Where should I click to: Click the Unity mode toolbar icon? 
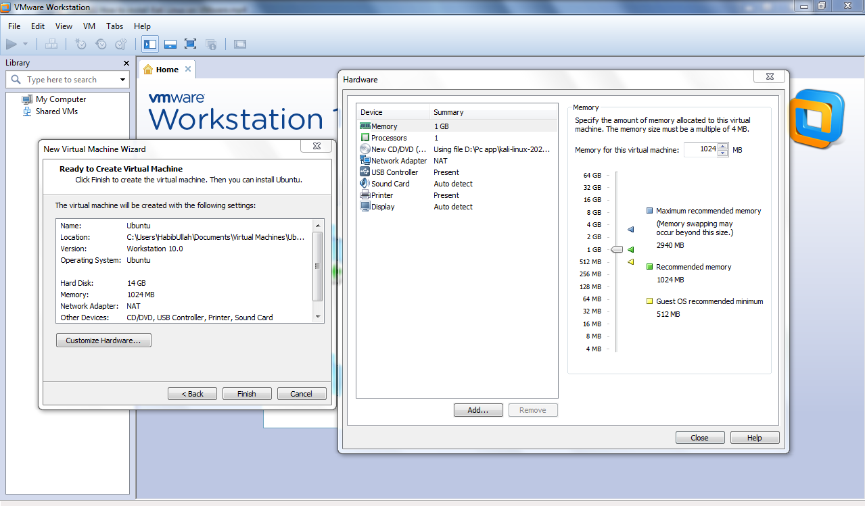point(211,45)
